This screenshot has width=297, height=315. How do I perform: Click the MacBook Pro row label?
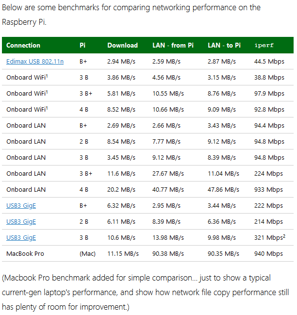coord(25,254)
